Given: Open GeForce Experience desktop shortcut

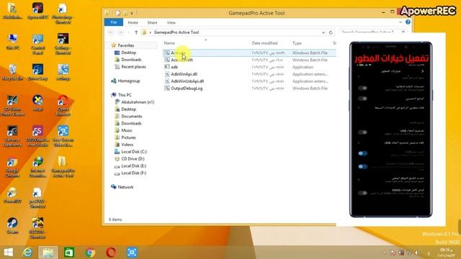Looking at the screenshot, I should 12,136.
